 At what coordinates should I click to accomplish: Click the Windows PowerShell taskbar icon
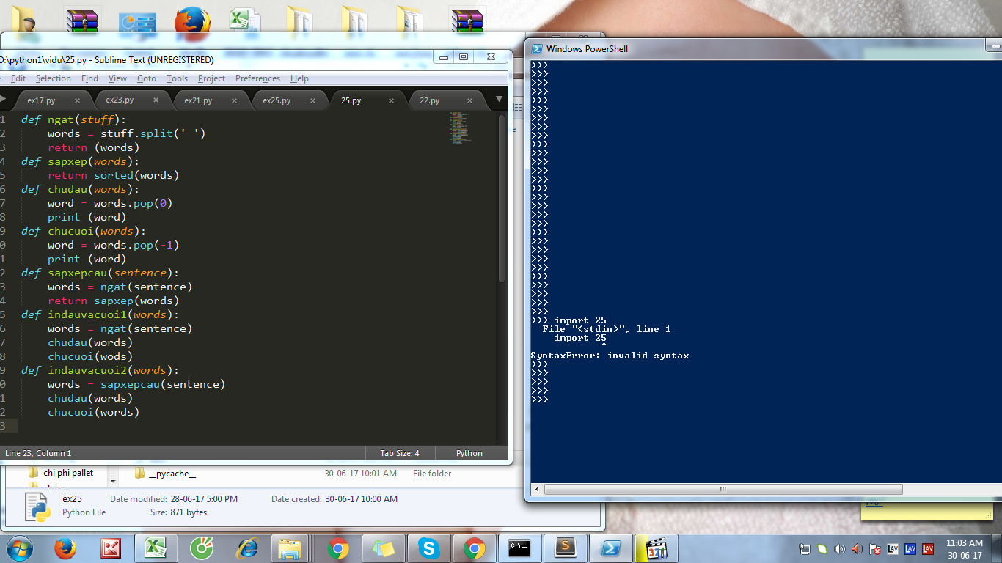point(611,548)
